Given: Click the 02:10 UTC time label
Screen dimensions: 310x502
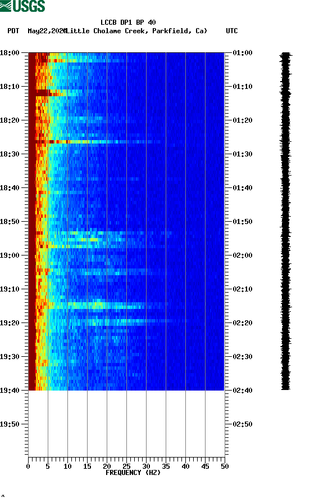Looking at the screenshot, I should [x=243, y=289].
